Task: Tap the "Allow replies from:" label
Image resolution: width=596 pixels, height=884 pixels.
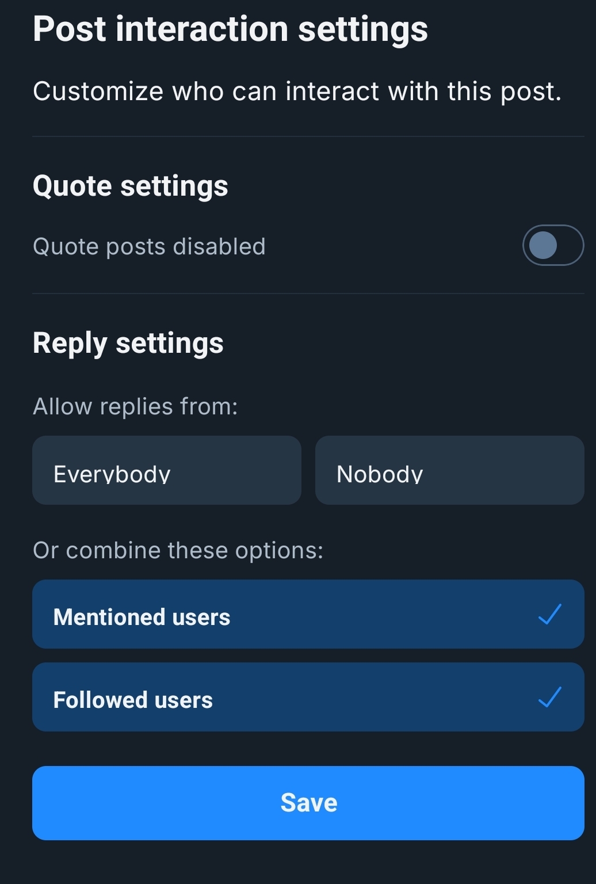Action: click(135, 406)
